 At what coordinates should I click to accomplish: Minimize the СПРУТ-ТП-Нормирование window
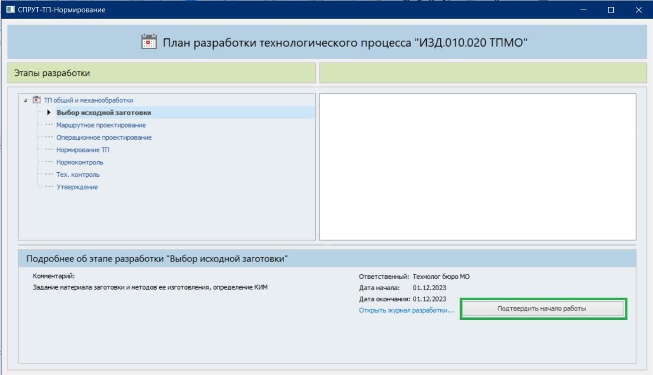584,10
